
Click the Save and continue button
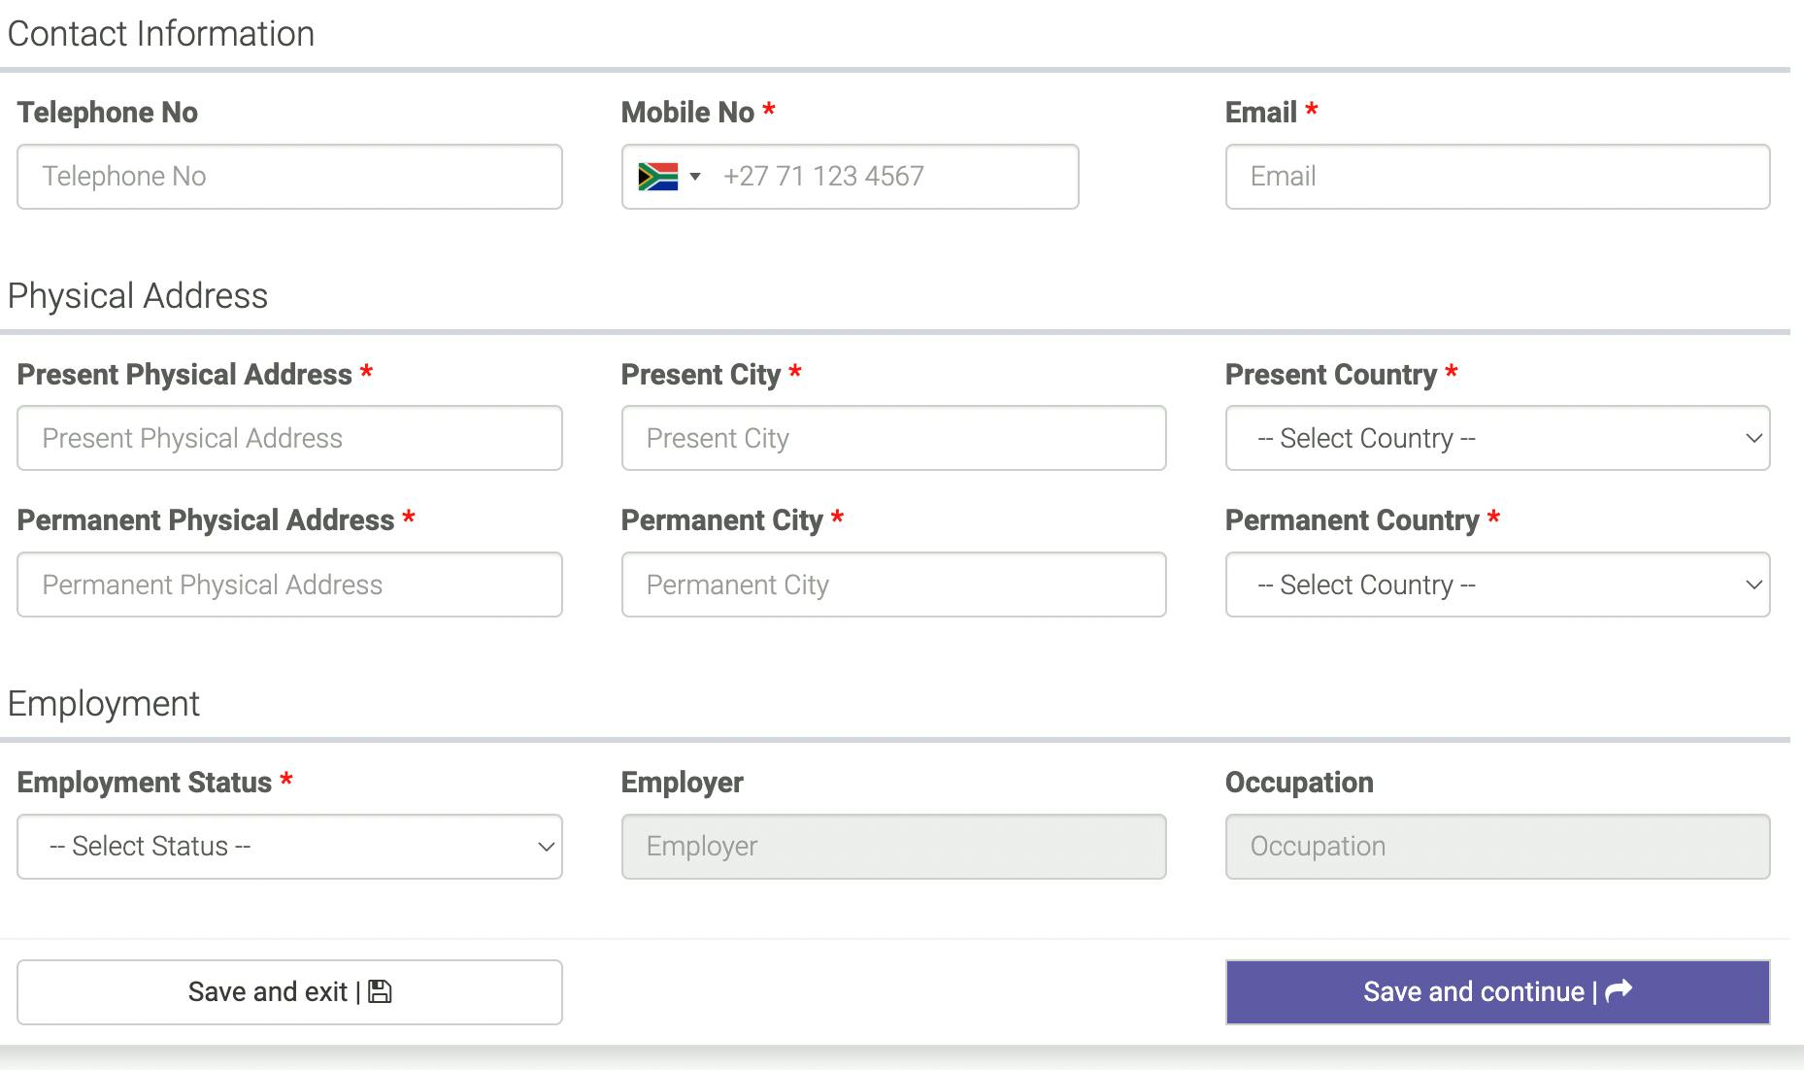pos(1497,992)
